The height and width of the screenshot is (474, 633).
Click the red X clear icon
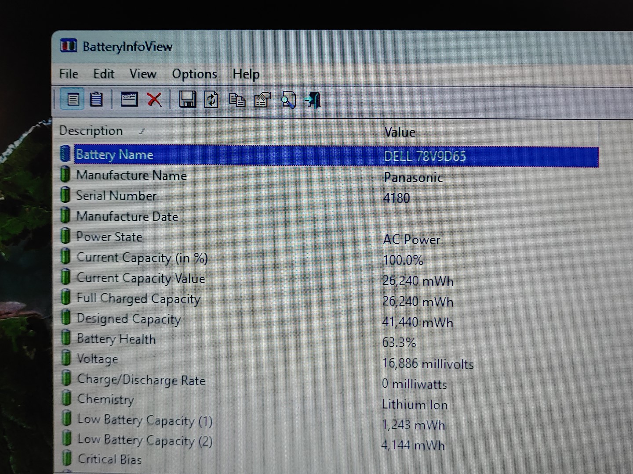154,100
